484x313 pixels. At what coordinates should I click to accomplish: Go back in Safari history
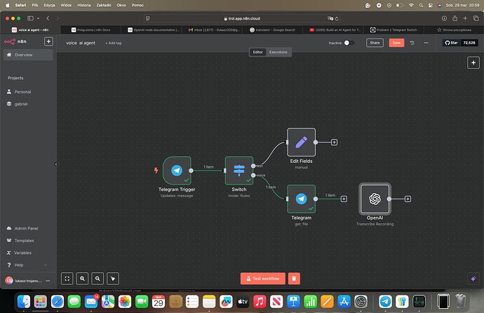(48, 18)
